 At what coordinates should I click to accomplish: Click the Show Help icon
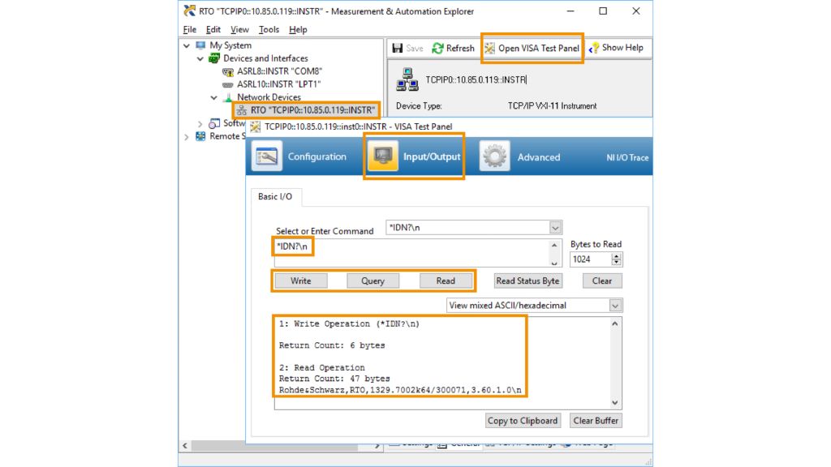tap(594, 48)
